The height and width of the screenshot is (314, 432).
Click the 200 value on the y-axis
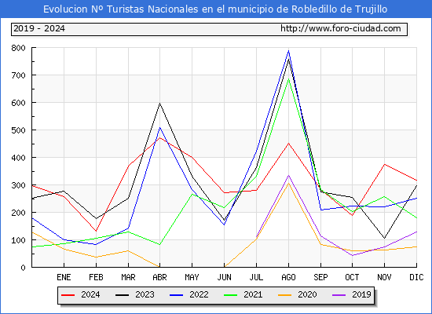point(19,213)
